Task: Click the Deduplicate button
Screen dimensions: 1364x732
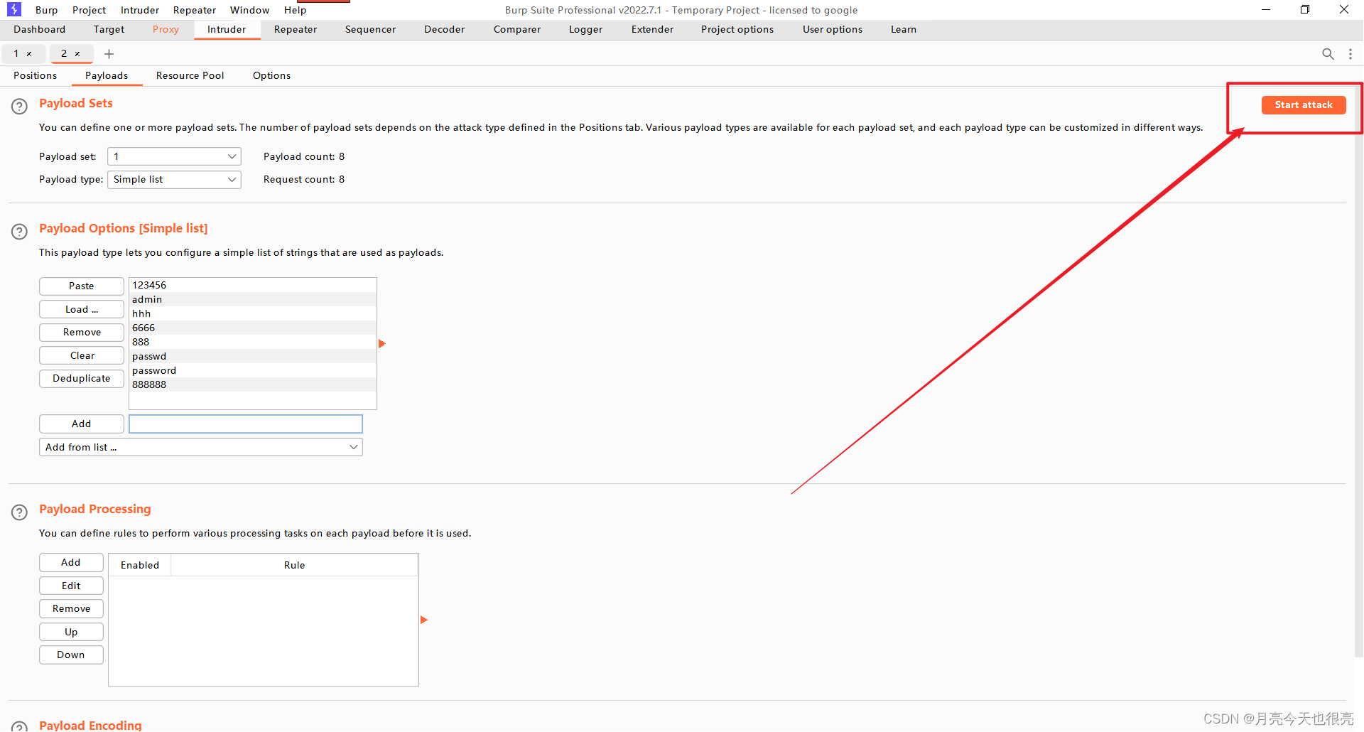Action: click(82, 378)
